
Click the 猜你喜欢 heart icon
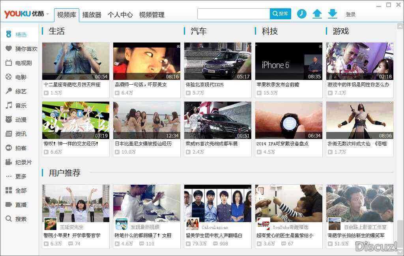tap(9, 48)
